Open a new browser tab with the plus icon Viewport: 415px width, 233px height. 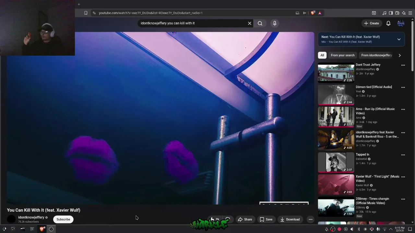pyautogui.click(x=79, y=4)
